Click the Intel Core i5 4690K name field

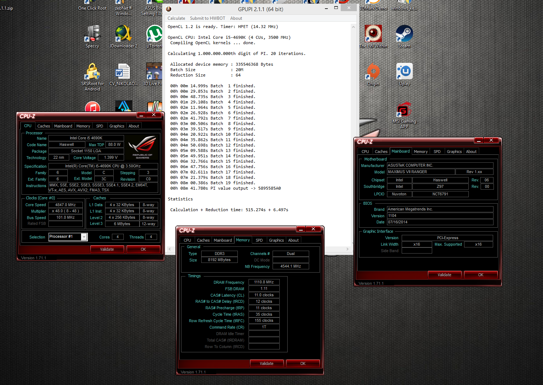click(x=86, y=138)
